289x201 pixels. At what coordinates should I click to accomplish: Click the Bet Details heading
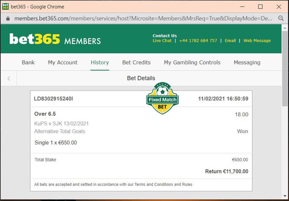[x=141, y=78]
